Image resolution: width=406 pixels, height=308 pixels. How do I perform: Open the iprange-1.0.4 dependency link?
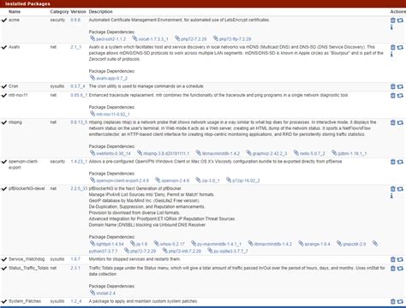314,244
